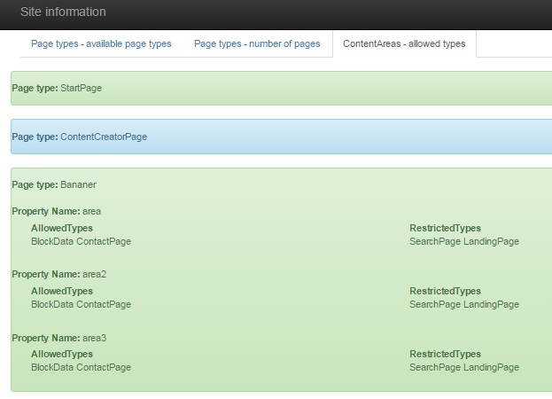Viewport: 552px width, 399px height.
Task: Click SearchPage LandingPage text under area3
Action: (x=463, y=367)
